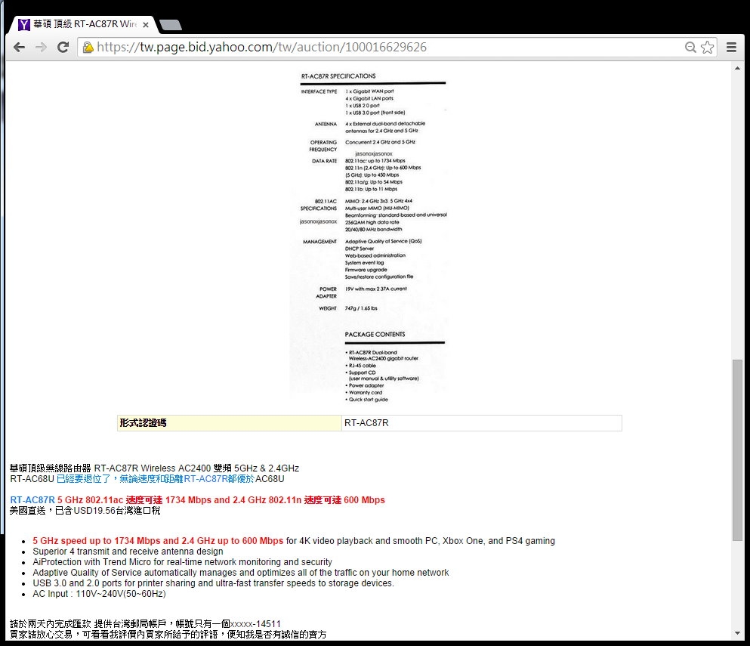Screen dimensions: 750x646
Task: Click the vertical scrollbar thumb
Action: click(x=737, y=450)
